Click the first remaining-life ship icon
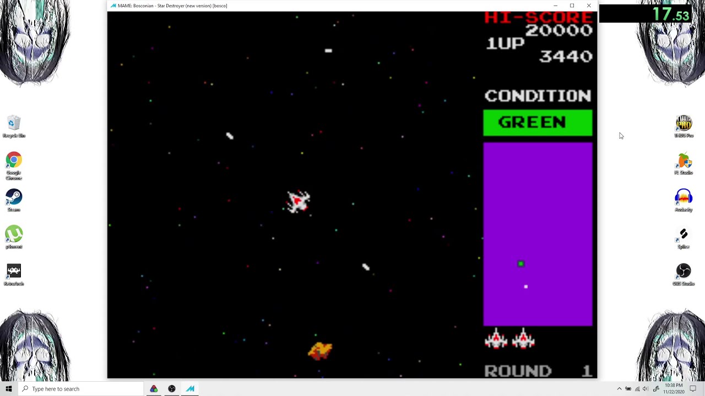Screen dimensions: 705x396 click(496, 339)
